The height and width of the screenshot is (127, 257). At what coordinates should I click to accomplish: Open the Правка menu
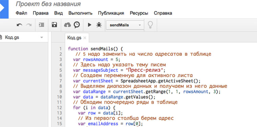click(x=41, y=13)
